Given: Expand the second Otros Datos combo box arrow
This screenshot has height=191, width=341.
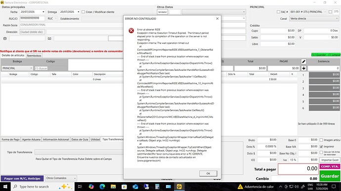Looking at the screenshot, I should 244,18.
